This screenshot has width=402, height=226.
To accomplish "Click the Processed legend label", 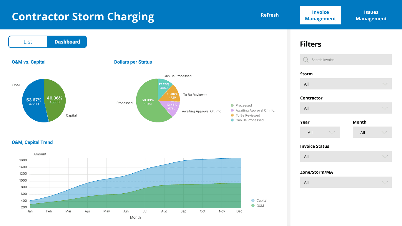I will coord(244,105).
